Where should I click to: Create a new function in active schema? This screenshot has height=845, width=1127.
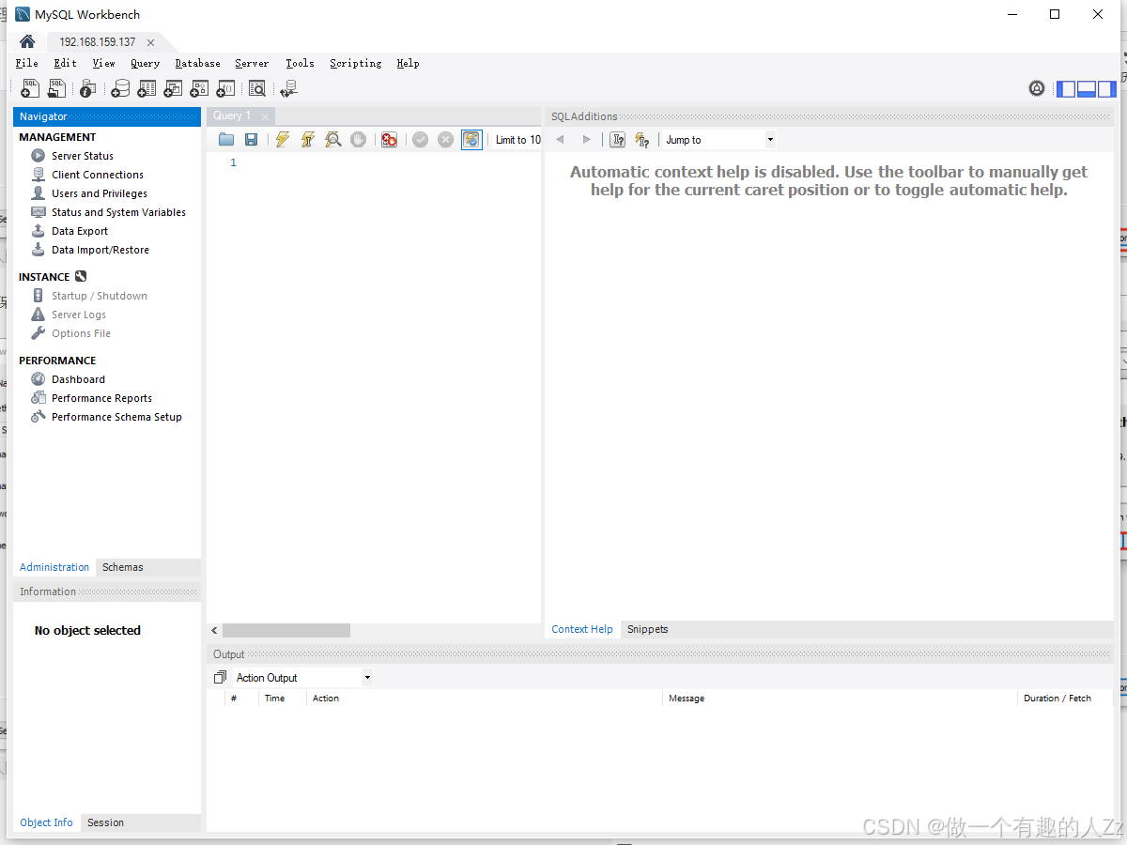pyautogui.click(x=225, y=88)
